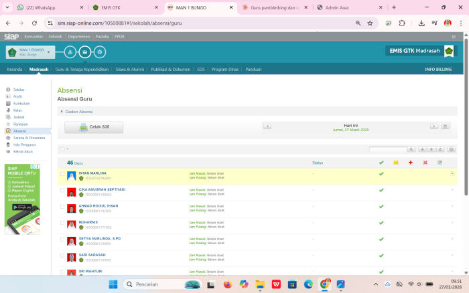The width and height of the screenshot is (469, 293).
Task: Open the calendar date picker icon
Action: click(x=445, y=126)
